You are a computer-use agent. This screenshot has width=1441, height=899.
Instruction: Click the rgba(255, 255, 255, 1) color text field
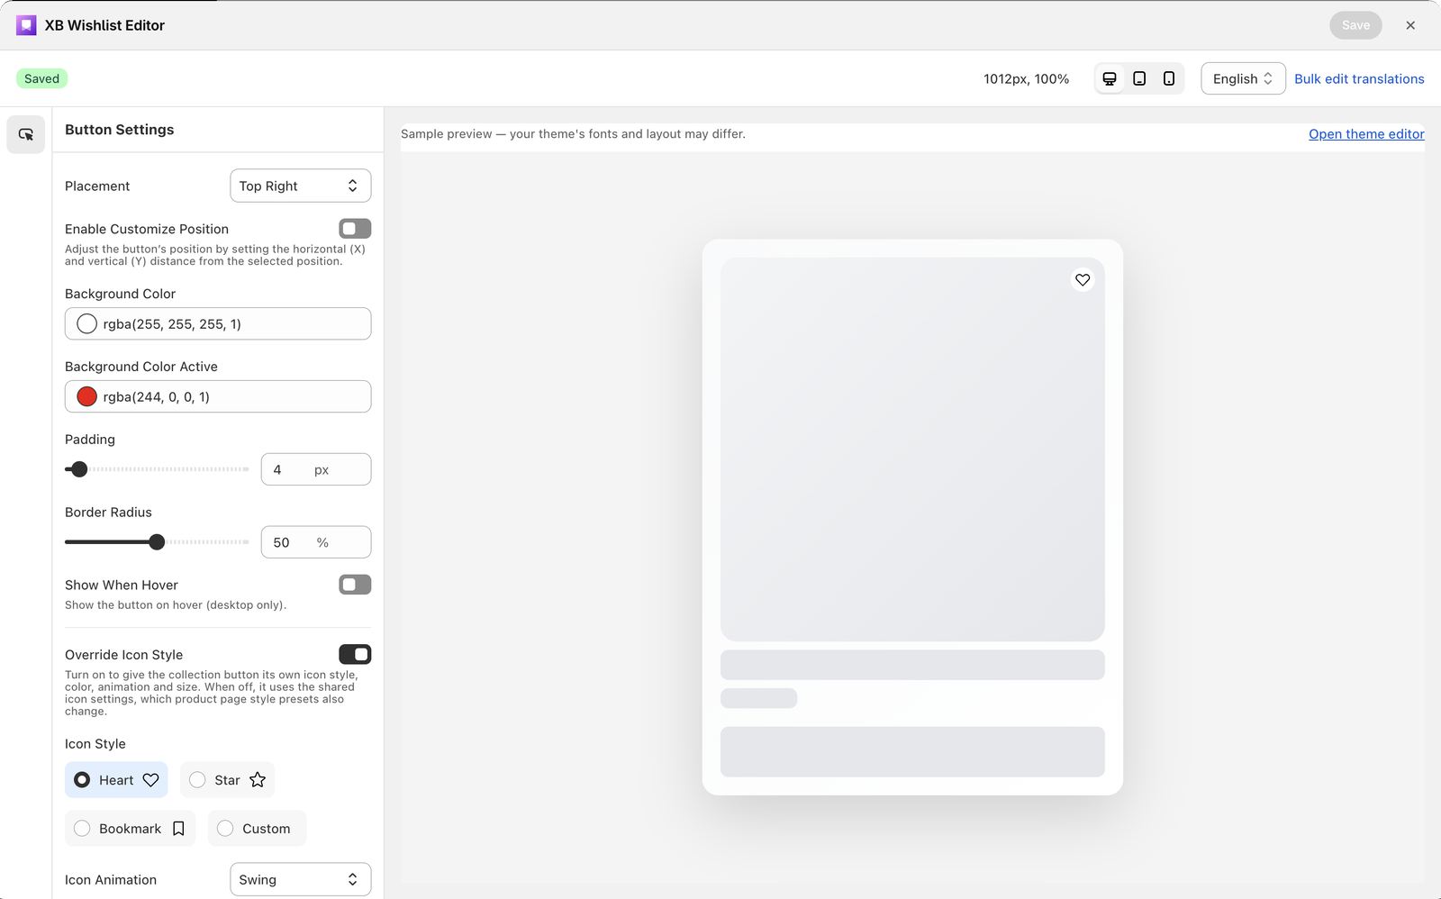tap(218, 324)
